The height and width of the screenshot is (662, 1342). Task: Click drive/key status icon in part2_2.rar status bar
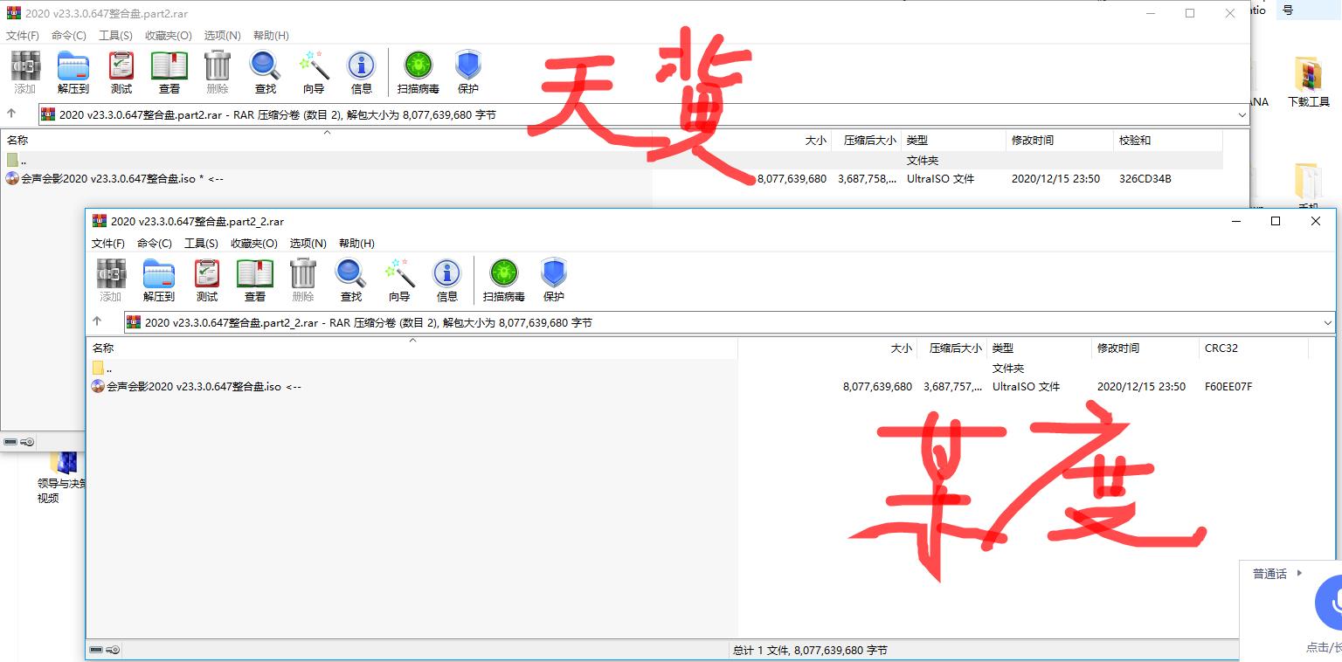105,650
